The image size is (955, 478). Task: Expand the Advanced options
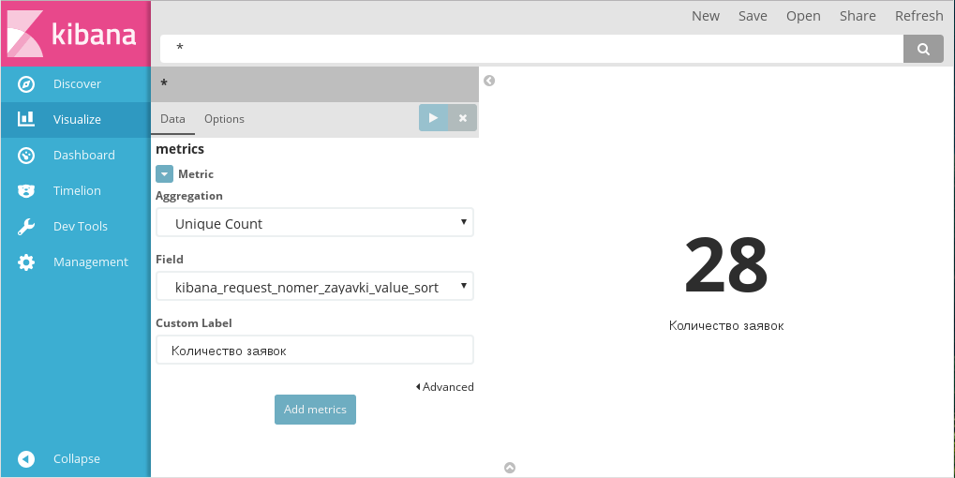point(444,387)
